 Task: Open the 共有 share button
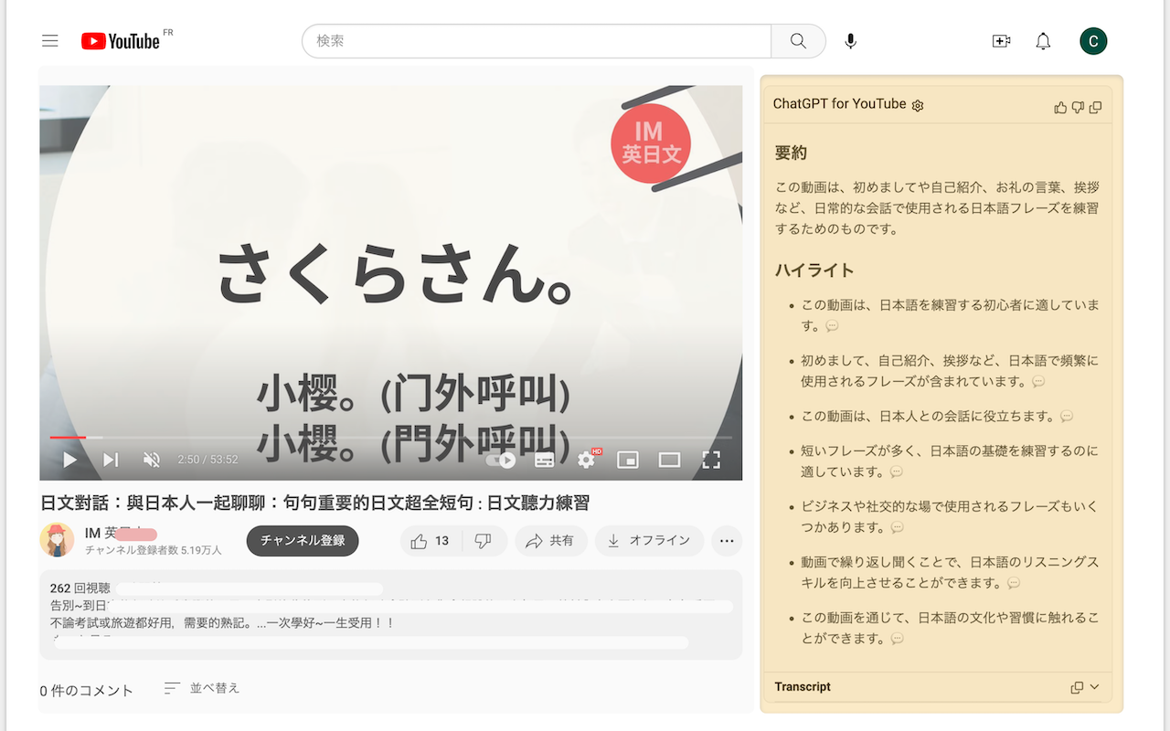(550, 541)
